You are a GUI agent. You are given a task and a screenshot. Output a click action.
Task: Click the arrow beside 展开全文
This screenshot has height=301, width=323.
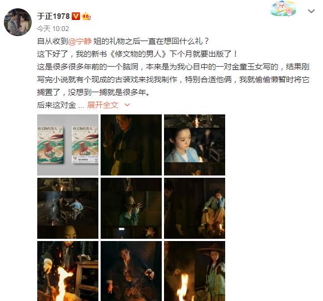tap(127, 105)
